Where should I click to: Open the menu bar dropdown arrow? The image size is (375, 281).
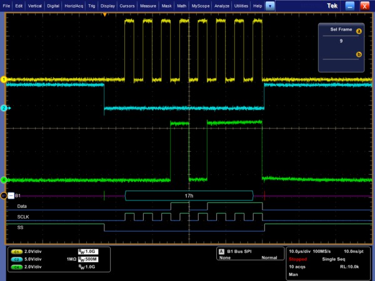click(x=269, y=6)
